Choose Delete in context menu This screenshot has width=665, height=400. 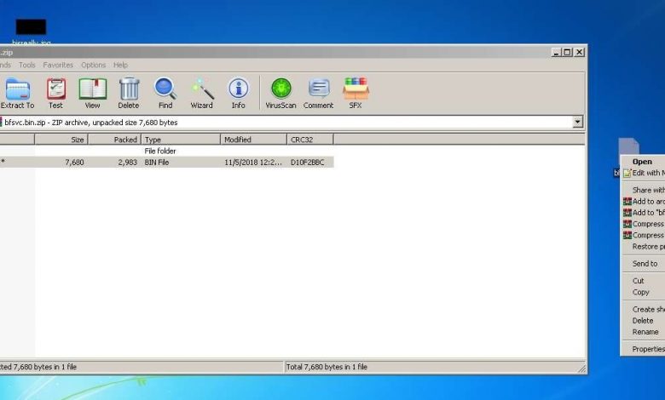(643, 320)
